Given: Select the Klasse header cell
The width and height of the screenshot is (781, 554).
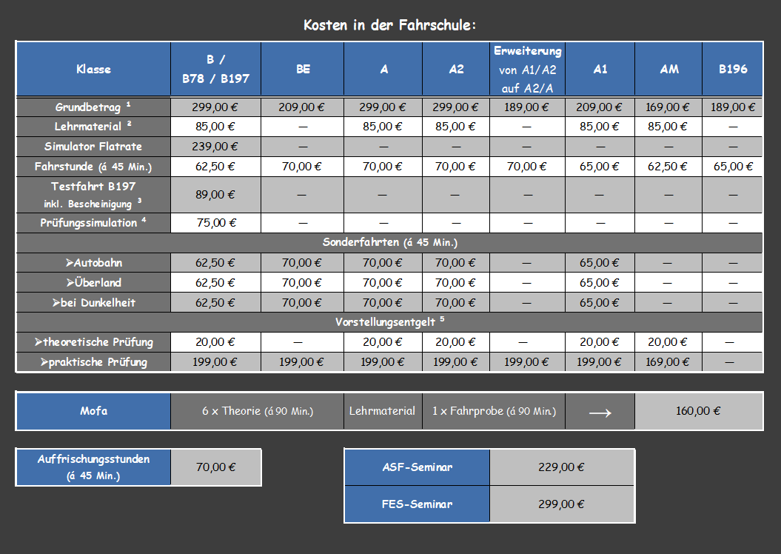Looking at the screenshot, I should 93,69.
